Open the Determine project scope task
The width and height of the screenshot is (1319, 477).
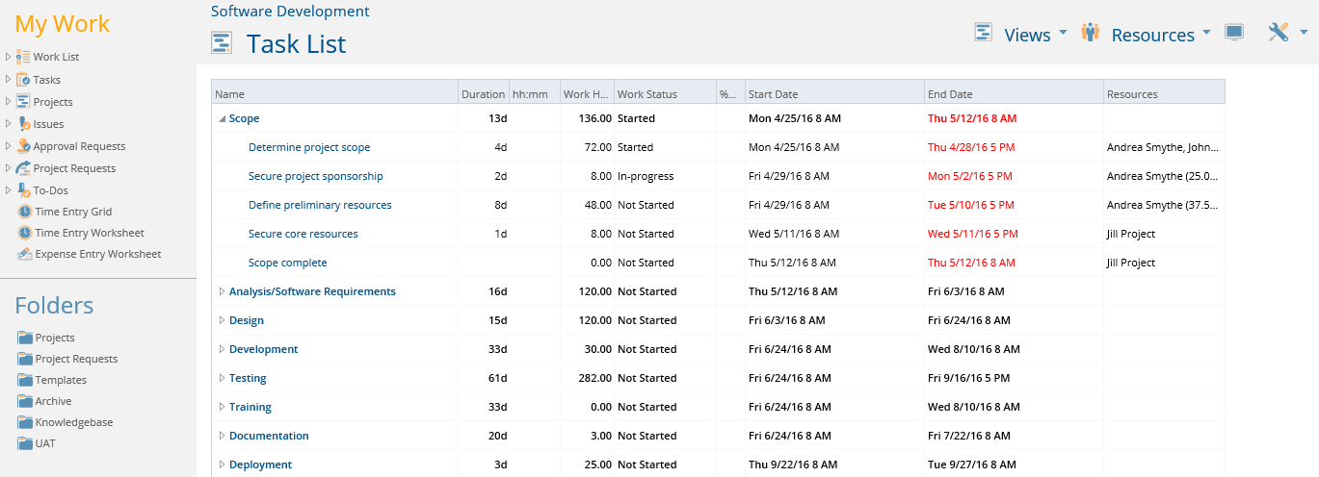tap(309, 147)
